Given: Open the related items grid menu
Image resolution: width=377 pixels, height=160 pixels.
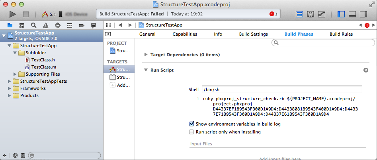Looking at the screenshot, I should pyautogui.click(x=108, y=25).
